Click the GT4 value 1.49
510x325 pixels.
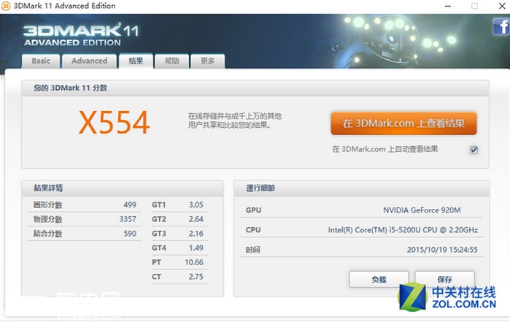click(196, 248)
